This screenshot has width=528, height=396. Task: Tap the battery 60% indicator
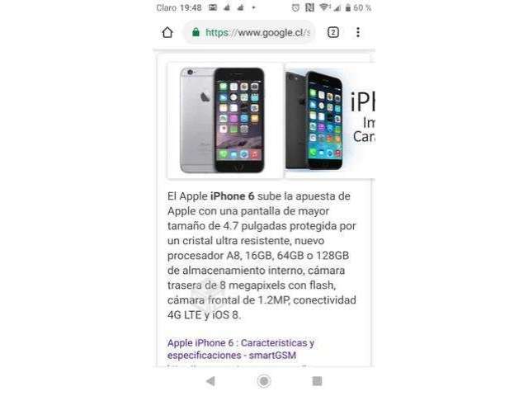point(358,7)
